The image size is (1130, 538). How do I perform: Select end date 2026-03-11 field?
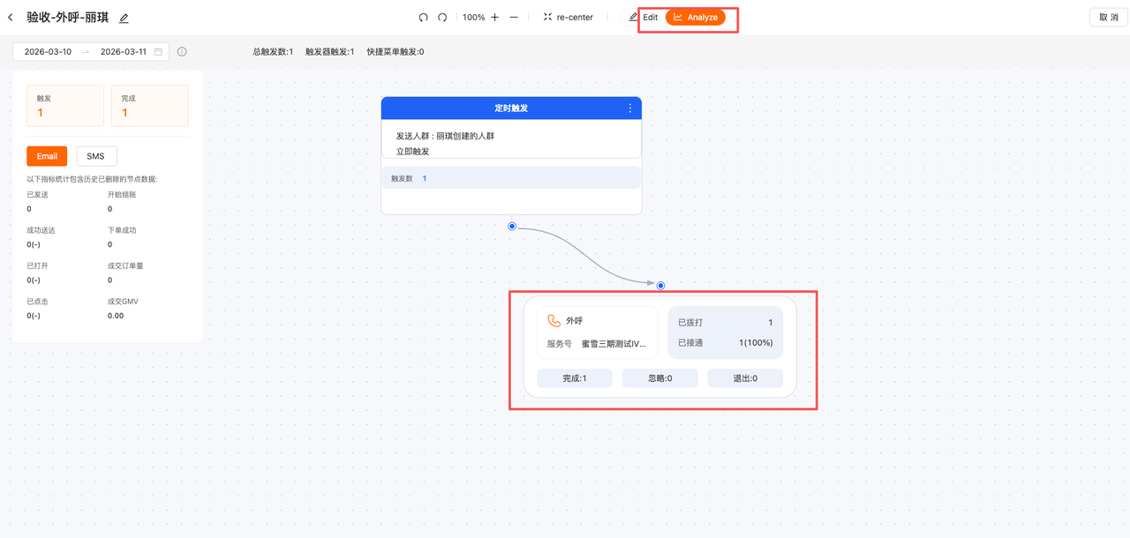(x=124, y=52)
